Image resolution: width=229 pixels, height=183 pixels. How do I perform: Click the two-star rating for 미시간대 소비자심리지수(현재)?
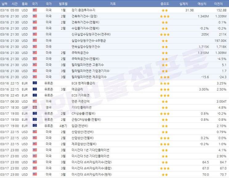pyautogui.click(x=165, y=175)
